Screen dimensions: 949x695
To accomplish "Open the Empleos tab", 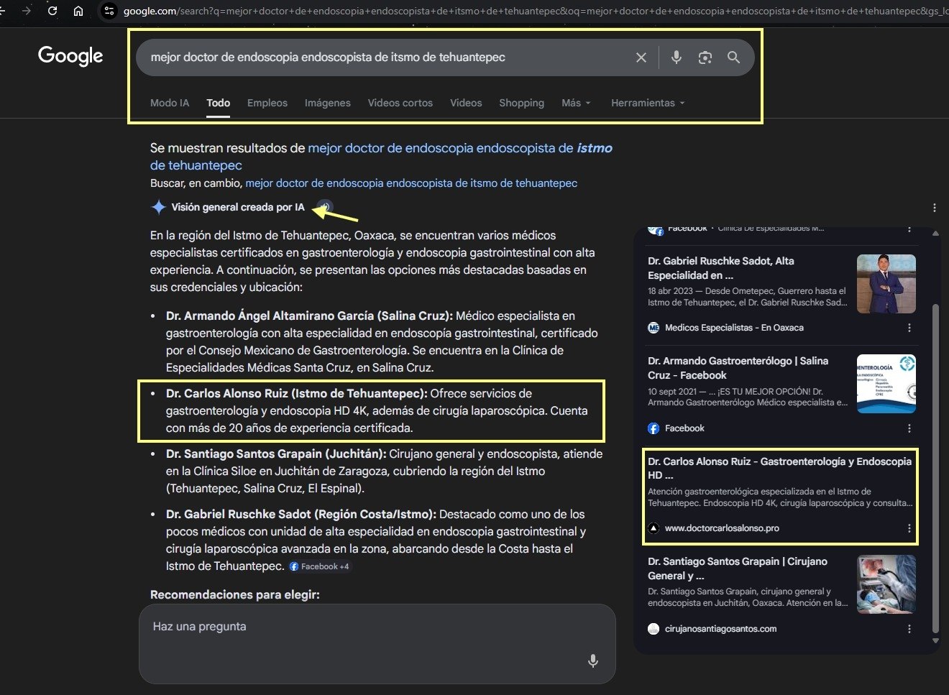I will 267,103.
